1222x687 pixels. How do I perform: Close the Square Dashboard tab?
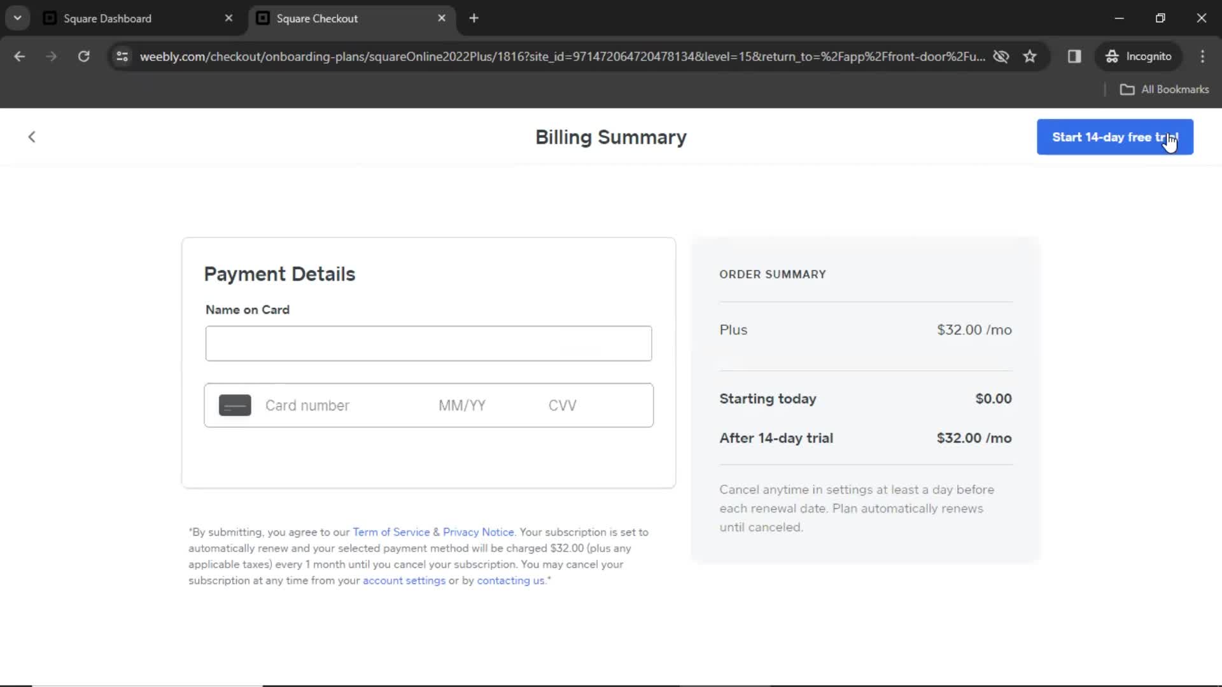tap(228, 18)
